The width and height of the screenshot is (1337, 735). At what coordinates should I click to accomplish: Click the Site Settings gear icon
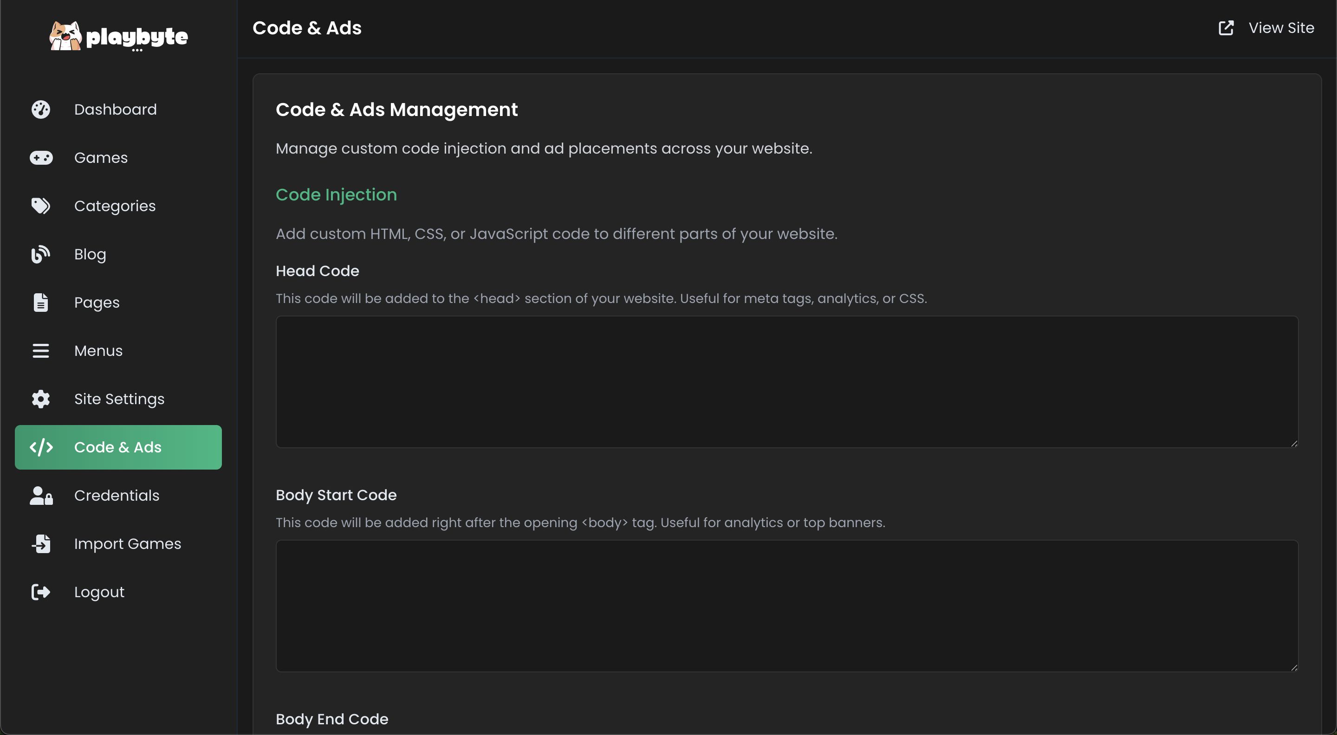(40, 399)
